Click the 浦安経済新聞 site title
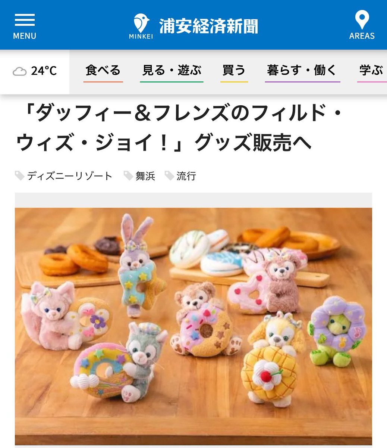The height and width of the screenshot is (448, 387). [209, 26]
